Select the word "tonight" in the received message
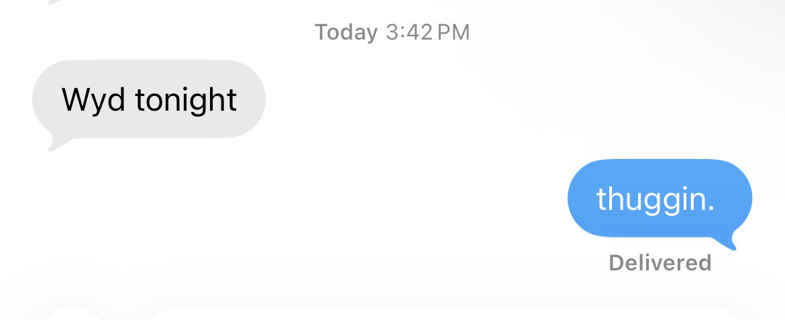This screenshot has height=320, width=785. pos(186,100)
